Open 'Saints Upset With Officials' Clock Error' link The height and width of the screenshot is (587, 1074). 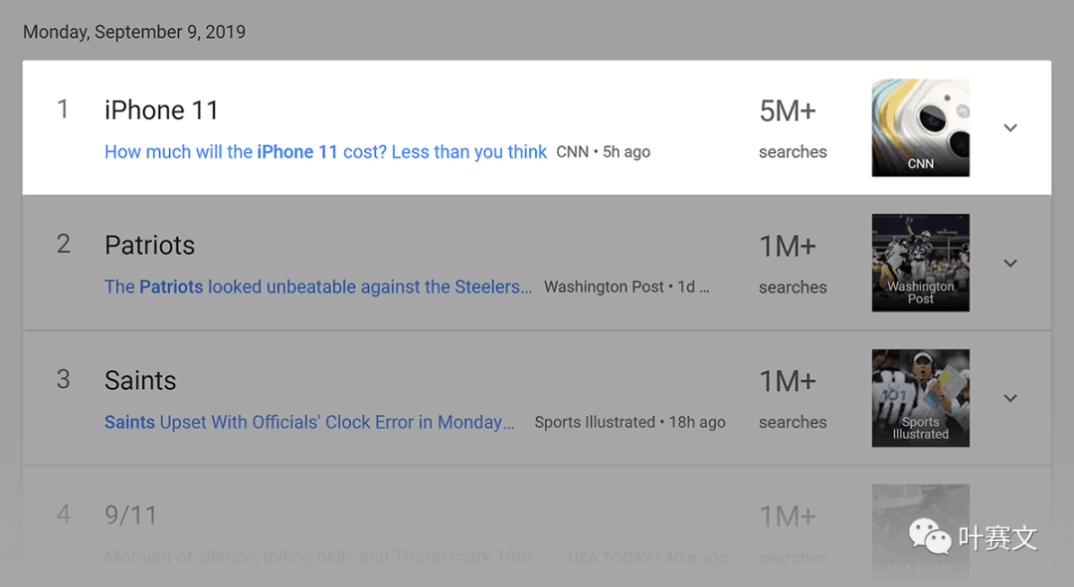point(309,422)
